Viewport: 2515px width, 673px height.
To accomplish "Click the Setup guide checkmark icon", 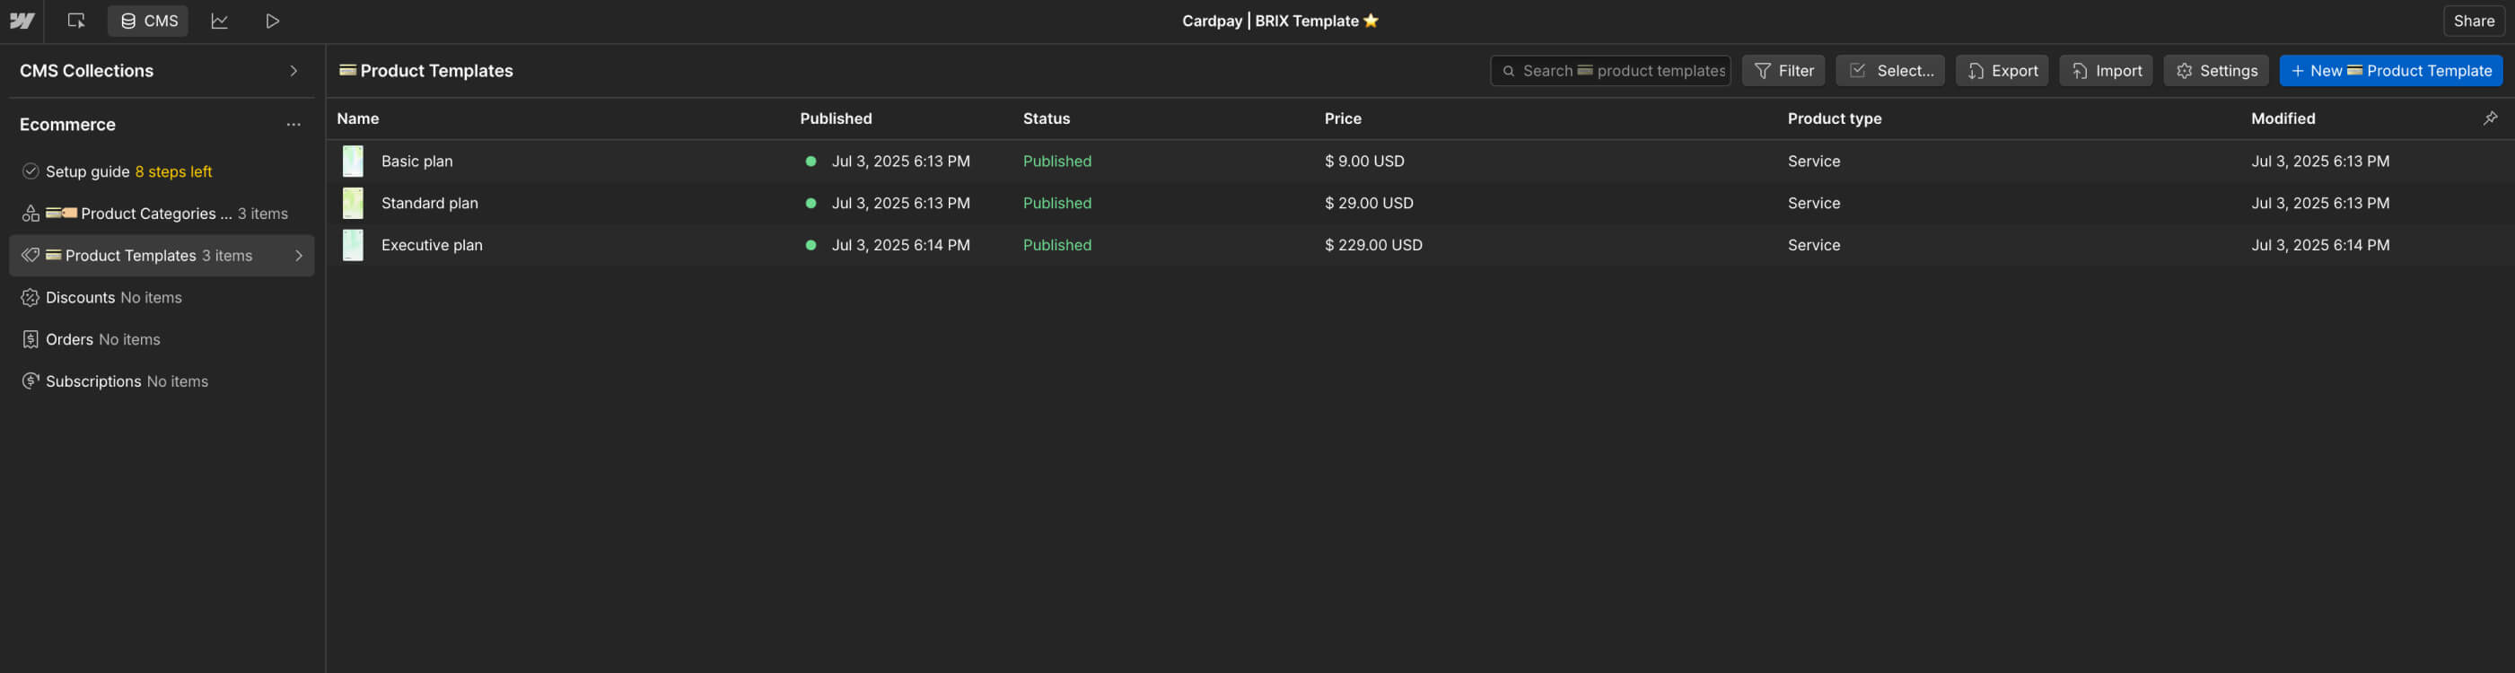I will 31,171.
